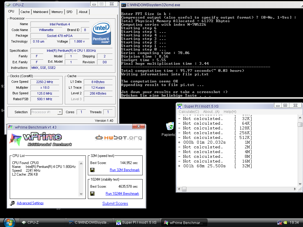This screenshot has height=227, width=303.
Task: Open the SPD tab in CPU-Z
Action: (x=69, y=12)
